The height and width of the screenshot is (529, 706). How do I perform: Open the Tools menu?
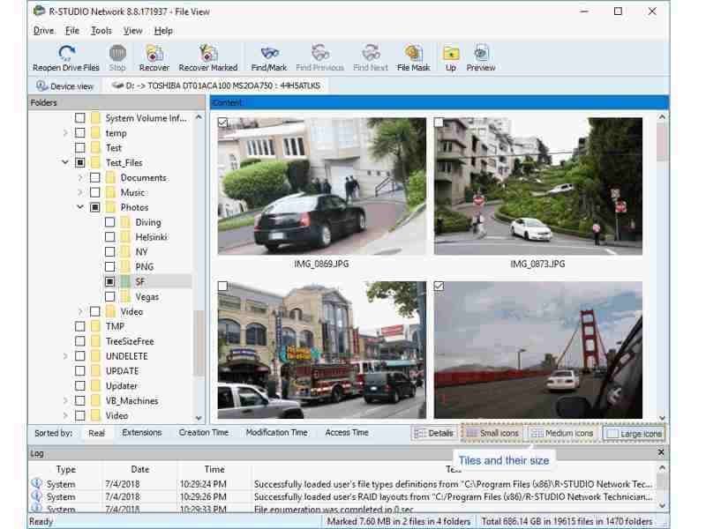click(x=99, y=30)
